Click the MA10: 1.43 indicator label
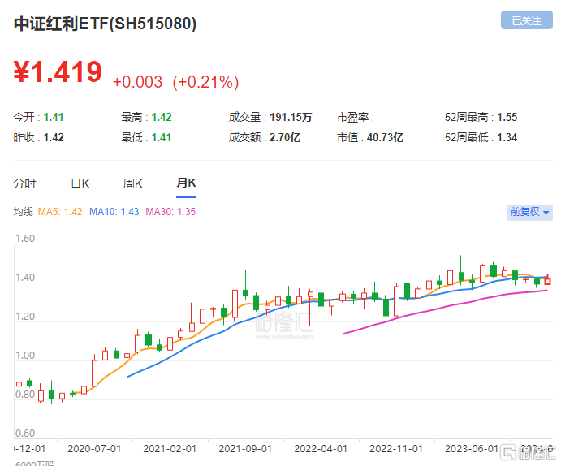The height and width of the screenshot is (466, 561). (x=114, y=212)
